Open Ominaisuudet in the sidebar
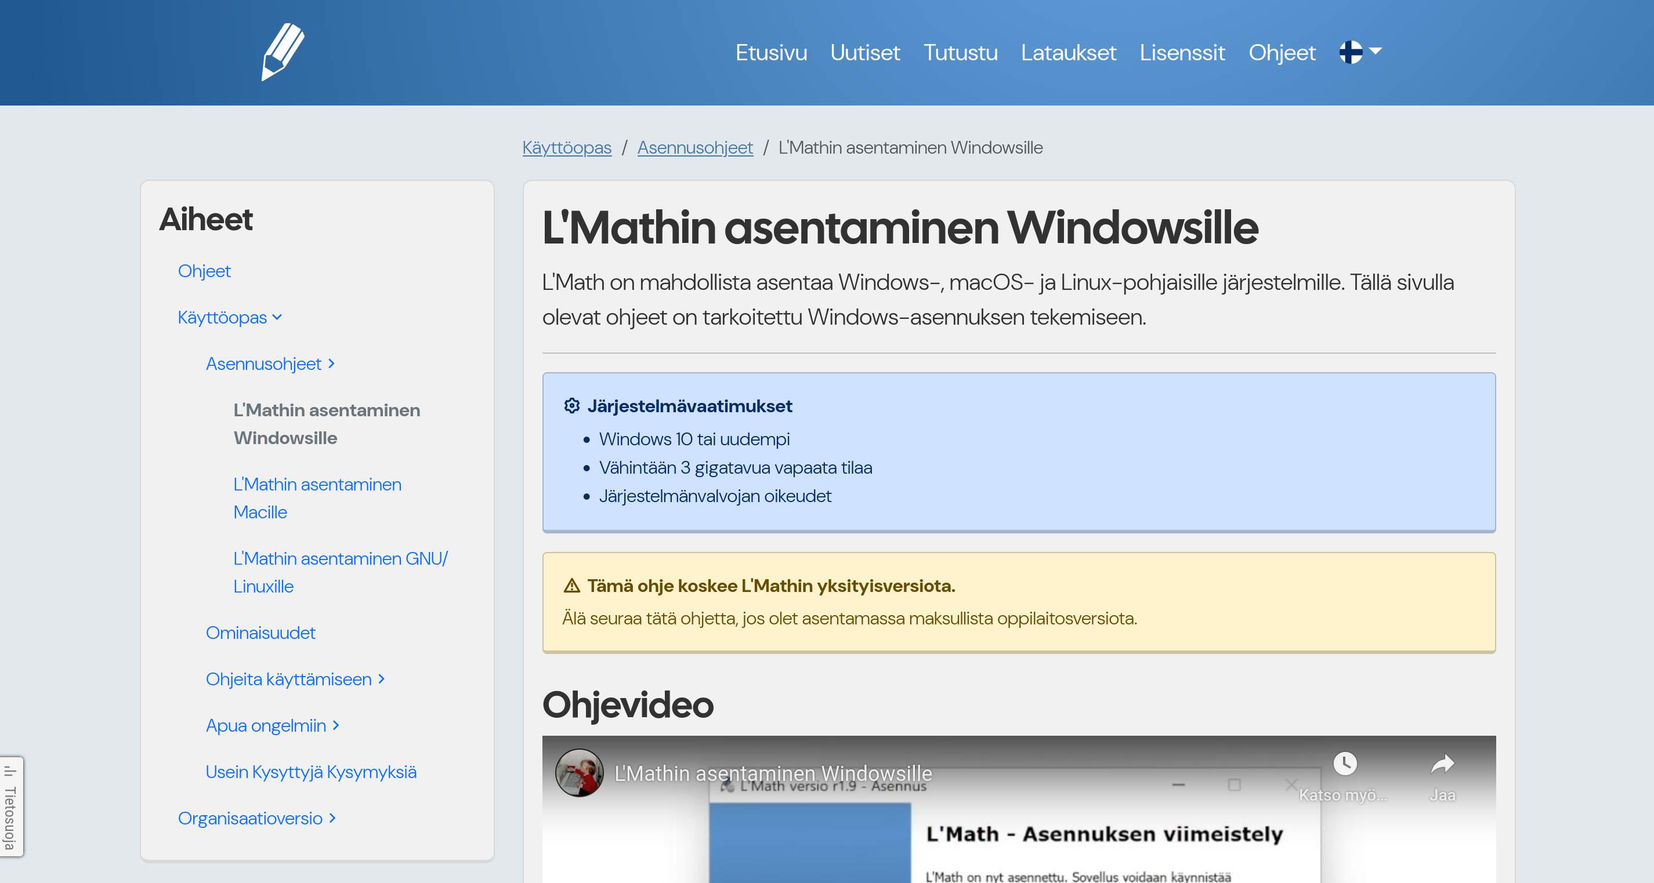 click(x=260, y=633)
